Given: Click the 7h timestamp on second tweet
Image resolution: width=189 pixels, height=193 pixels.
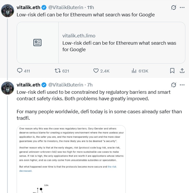Looking at the screenshot, I should 90,85.
